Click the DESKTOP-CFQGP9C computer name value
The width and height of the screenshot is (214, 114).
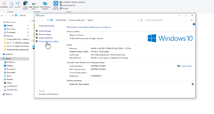98,66
